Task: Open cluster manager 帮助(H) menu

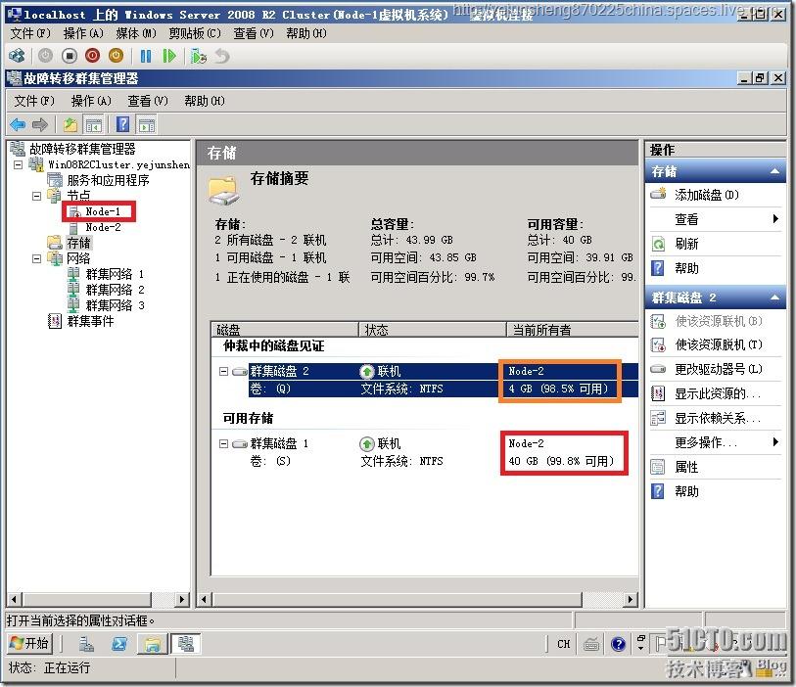Action: (x=205, y=101)
